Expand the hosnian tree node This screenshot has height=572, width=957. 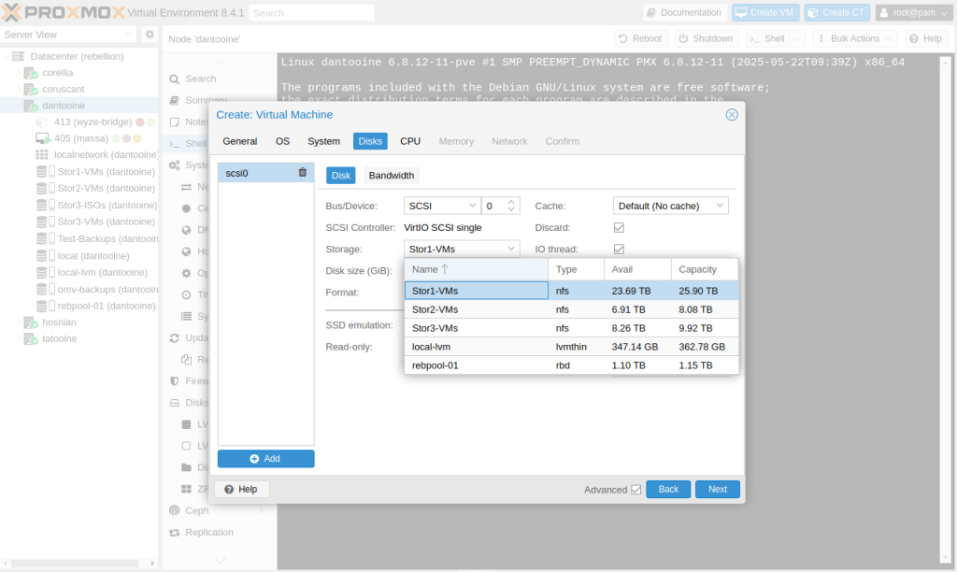(19, 322)
